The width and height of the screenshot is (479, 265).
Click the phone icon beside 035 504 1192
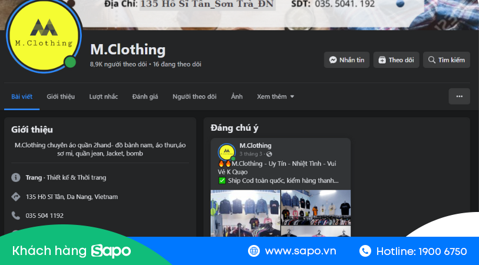click(15, 216)
